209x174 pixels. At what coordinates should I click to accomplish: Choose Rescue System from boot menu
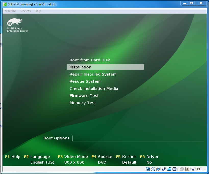[x=85, y=81]
